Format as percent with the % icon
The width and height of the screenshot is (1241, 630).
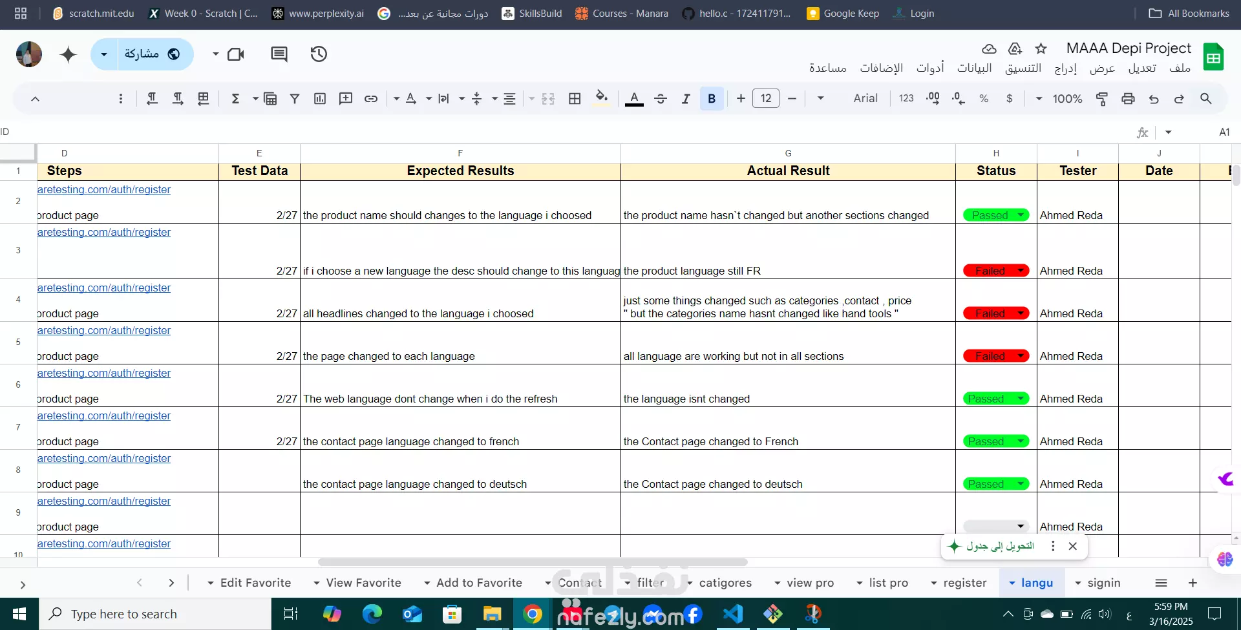coord(984,98)
